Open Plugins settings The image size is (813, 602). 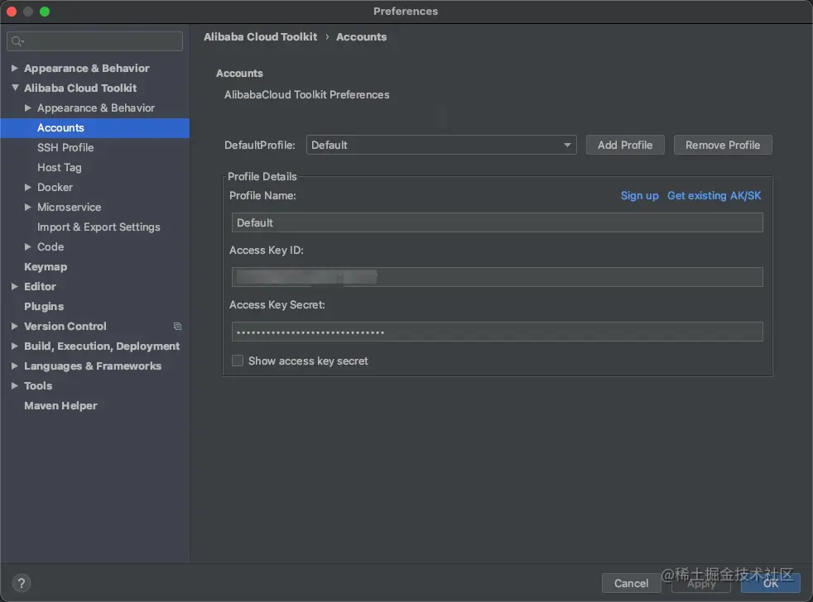(x=44, y=306)
